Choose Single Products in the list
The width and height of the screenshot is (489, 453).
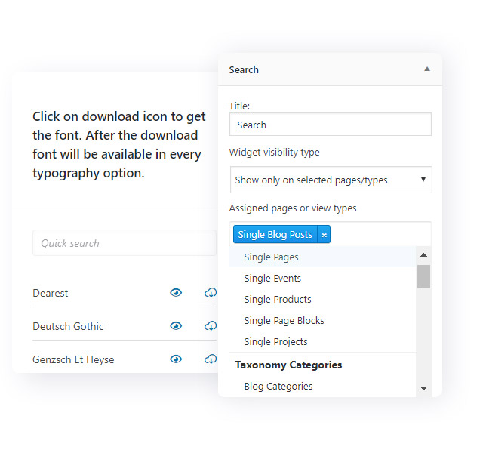click(277, 300)
